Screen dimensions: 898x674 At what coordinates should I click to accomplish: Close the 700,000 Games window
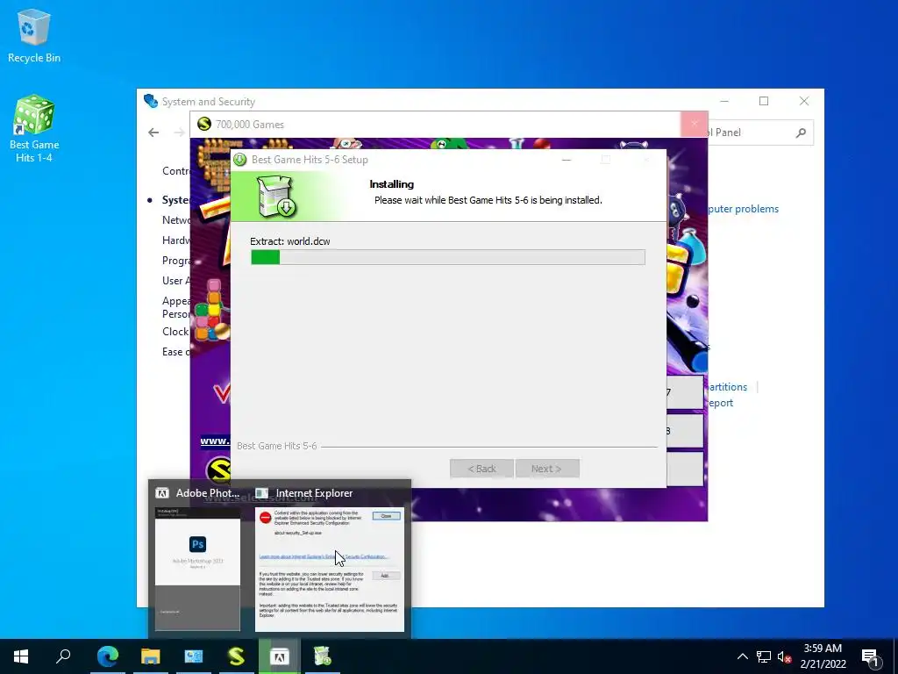(695, 124)
